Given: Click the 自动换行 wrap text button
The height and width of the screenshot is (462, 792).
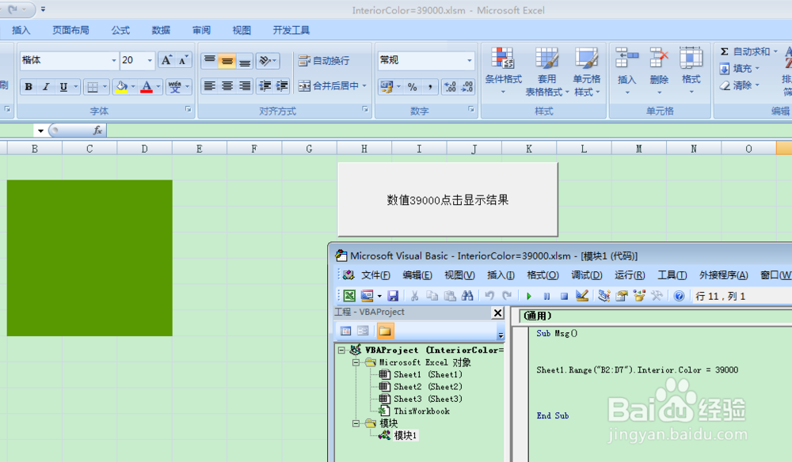Looking at the screenshot, I should 324,61.
